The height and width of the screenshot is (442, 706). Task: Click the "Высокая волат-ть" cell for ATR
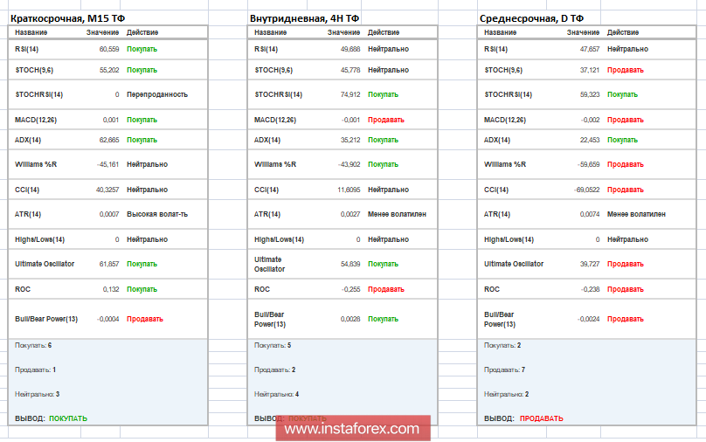coord(157,214)
